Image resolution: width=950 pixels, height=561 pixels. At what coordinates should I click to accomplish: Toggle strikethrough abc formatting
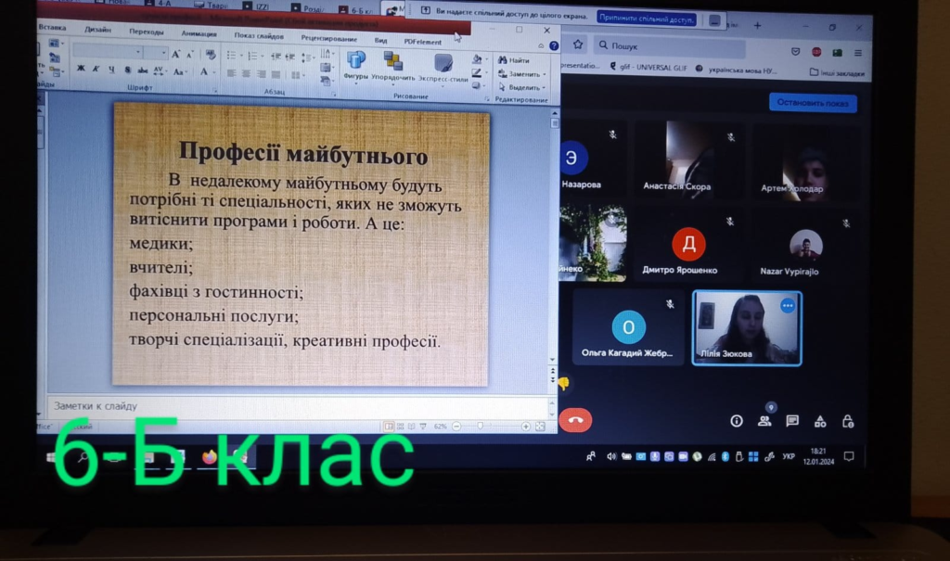click(x=143, y=70)
